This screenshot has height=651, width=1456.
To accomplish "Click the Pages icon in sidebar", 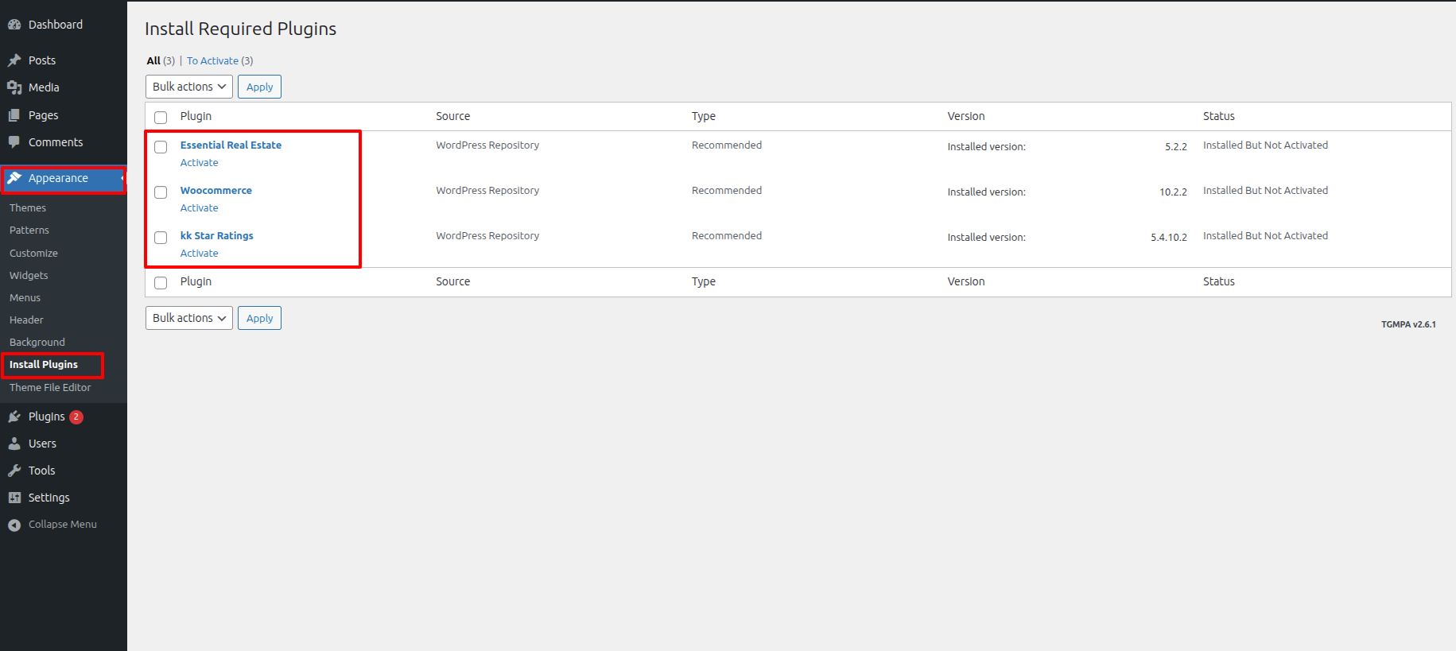I will coord(14,115).
